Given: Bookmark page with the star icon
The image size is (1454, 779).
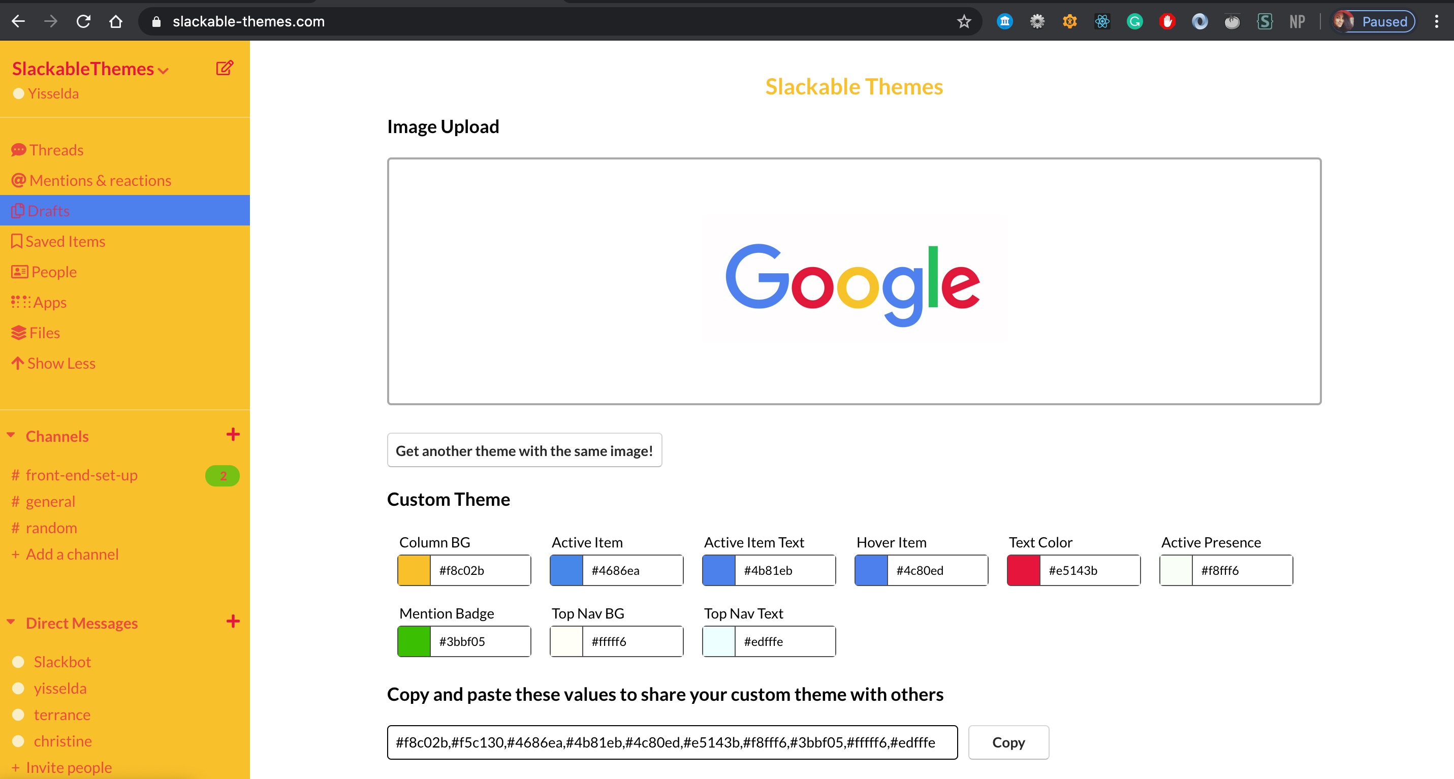Looking at the screenshot, I should click(x=964, y=21).
